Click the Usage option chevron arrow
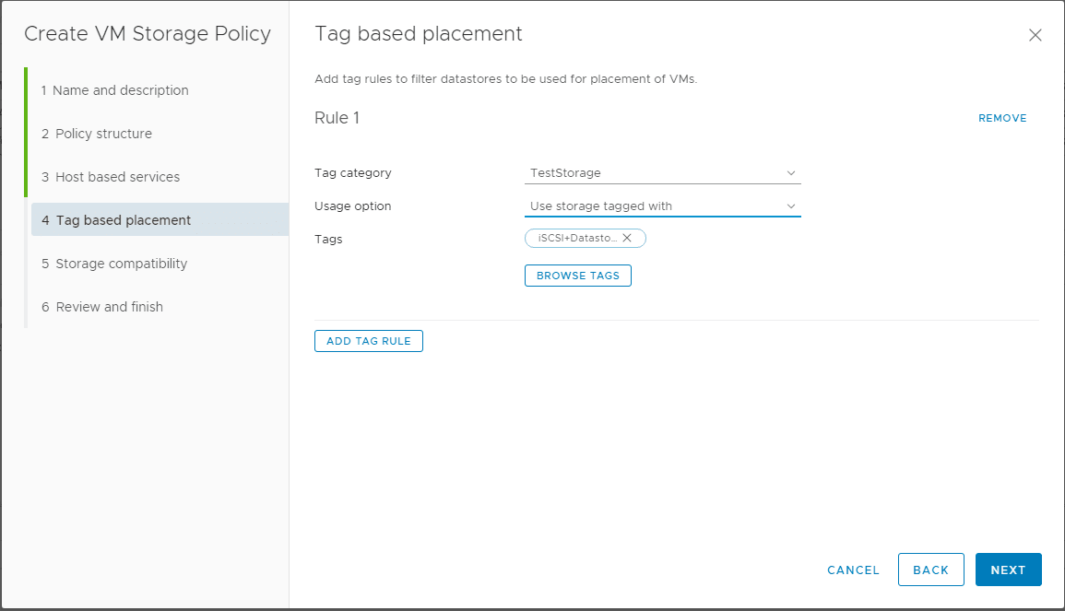This screenshot has height=611, width=1065. tap(790, 206)
